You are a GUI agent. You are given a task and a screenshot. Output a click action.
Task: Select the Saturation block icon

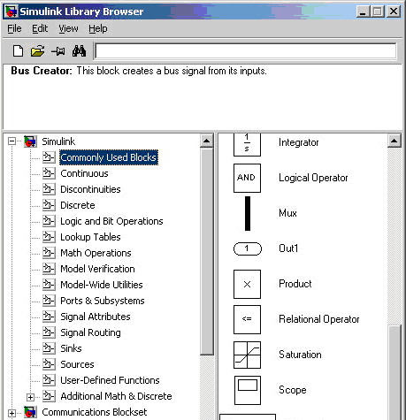click(247, 355)
